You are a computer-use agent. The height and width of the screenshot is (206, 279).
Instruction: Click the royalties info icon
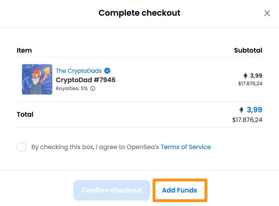click(x=93, y=89)
